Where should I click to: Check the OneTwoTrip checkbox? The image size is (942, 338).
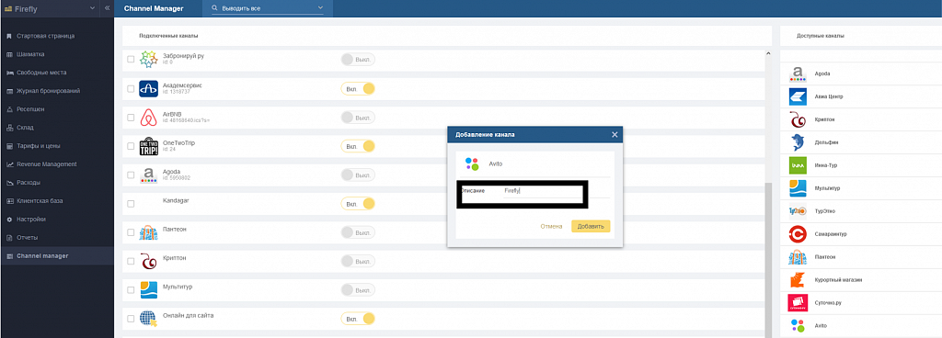131,146
